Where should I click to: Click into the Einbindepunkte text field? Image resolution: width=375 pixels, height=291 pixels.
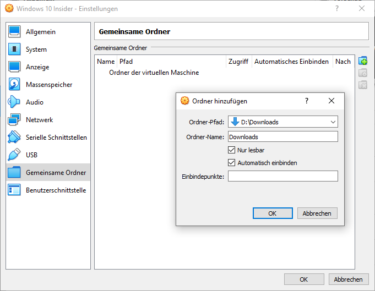tap(282, 176)
